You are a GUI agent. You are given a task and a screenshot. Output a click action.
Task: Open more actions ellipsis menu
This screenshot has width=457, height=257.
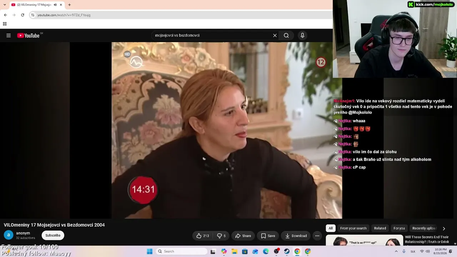[x=317, y=236]
